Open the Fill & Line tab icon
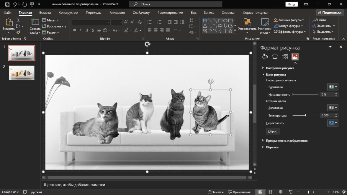The height and width of the screenshot is (195, 347). coord(265,57)
